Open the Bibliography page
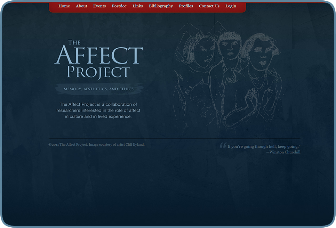This screenshot has height=228, width=336. [161, 6]
